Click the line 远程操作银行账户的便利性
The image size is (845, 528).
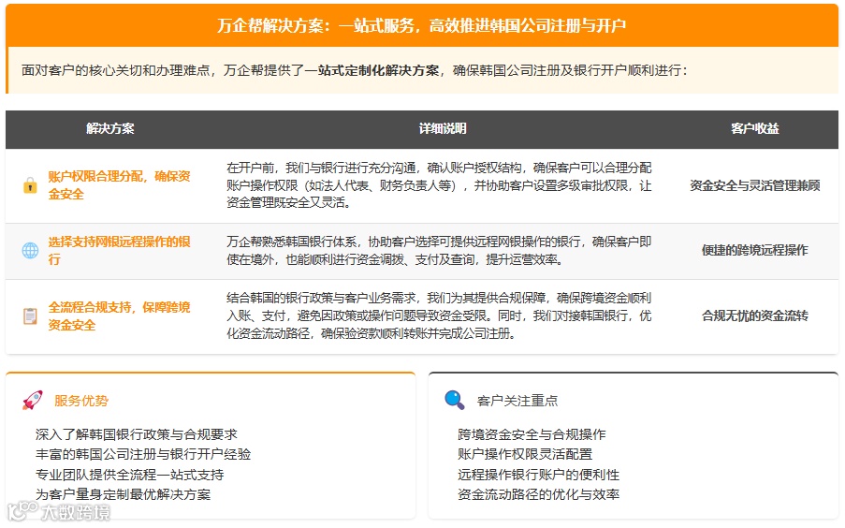click(x=538, y=475)
